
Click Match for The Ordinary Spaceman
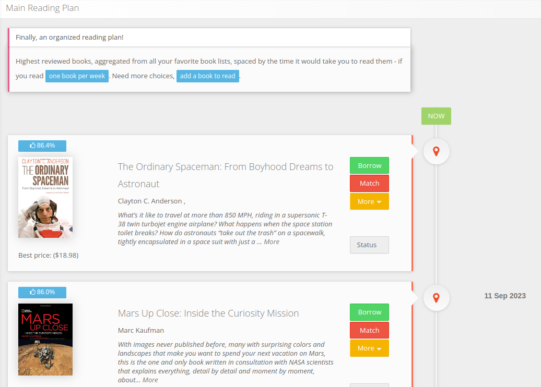coord(369,184)
